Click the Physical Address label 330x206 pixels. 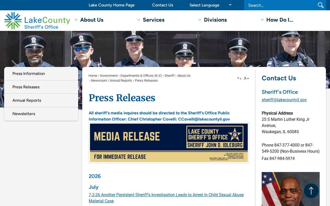277,113
